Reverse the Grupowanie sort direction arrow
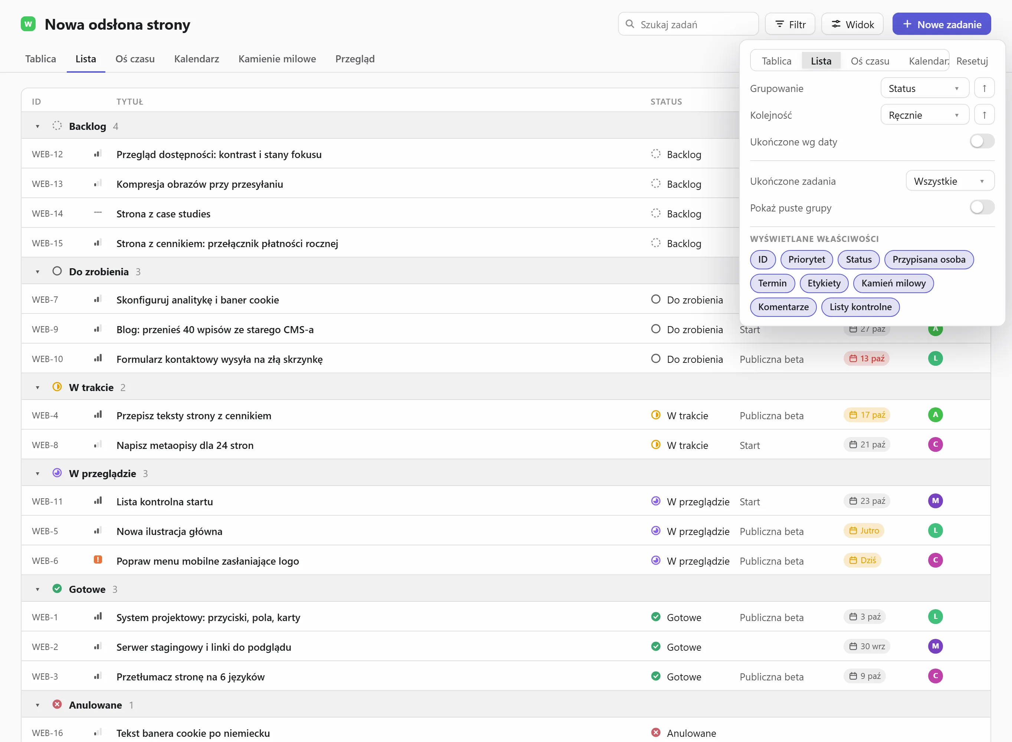The height and width of the screenshot is (742, 1012). coord(984,88)
